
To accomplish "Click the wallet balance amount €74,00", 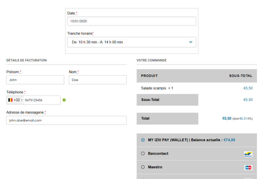I will tap(229, 140).
